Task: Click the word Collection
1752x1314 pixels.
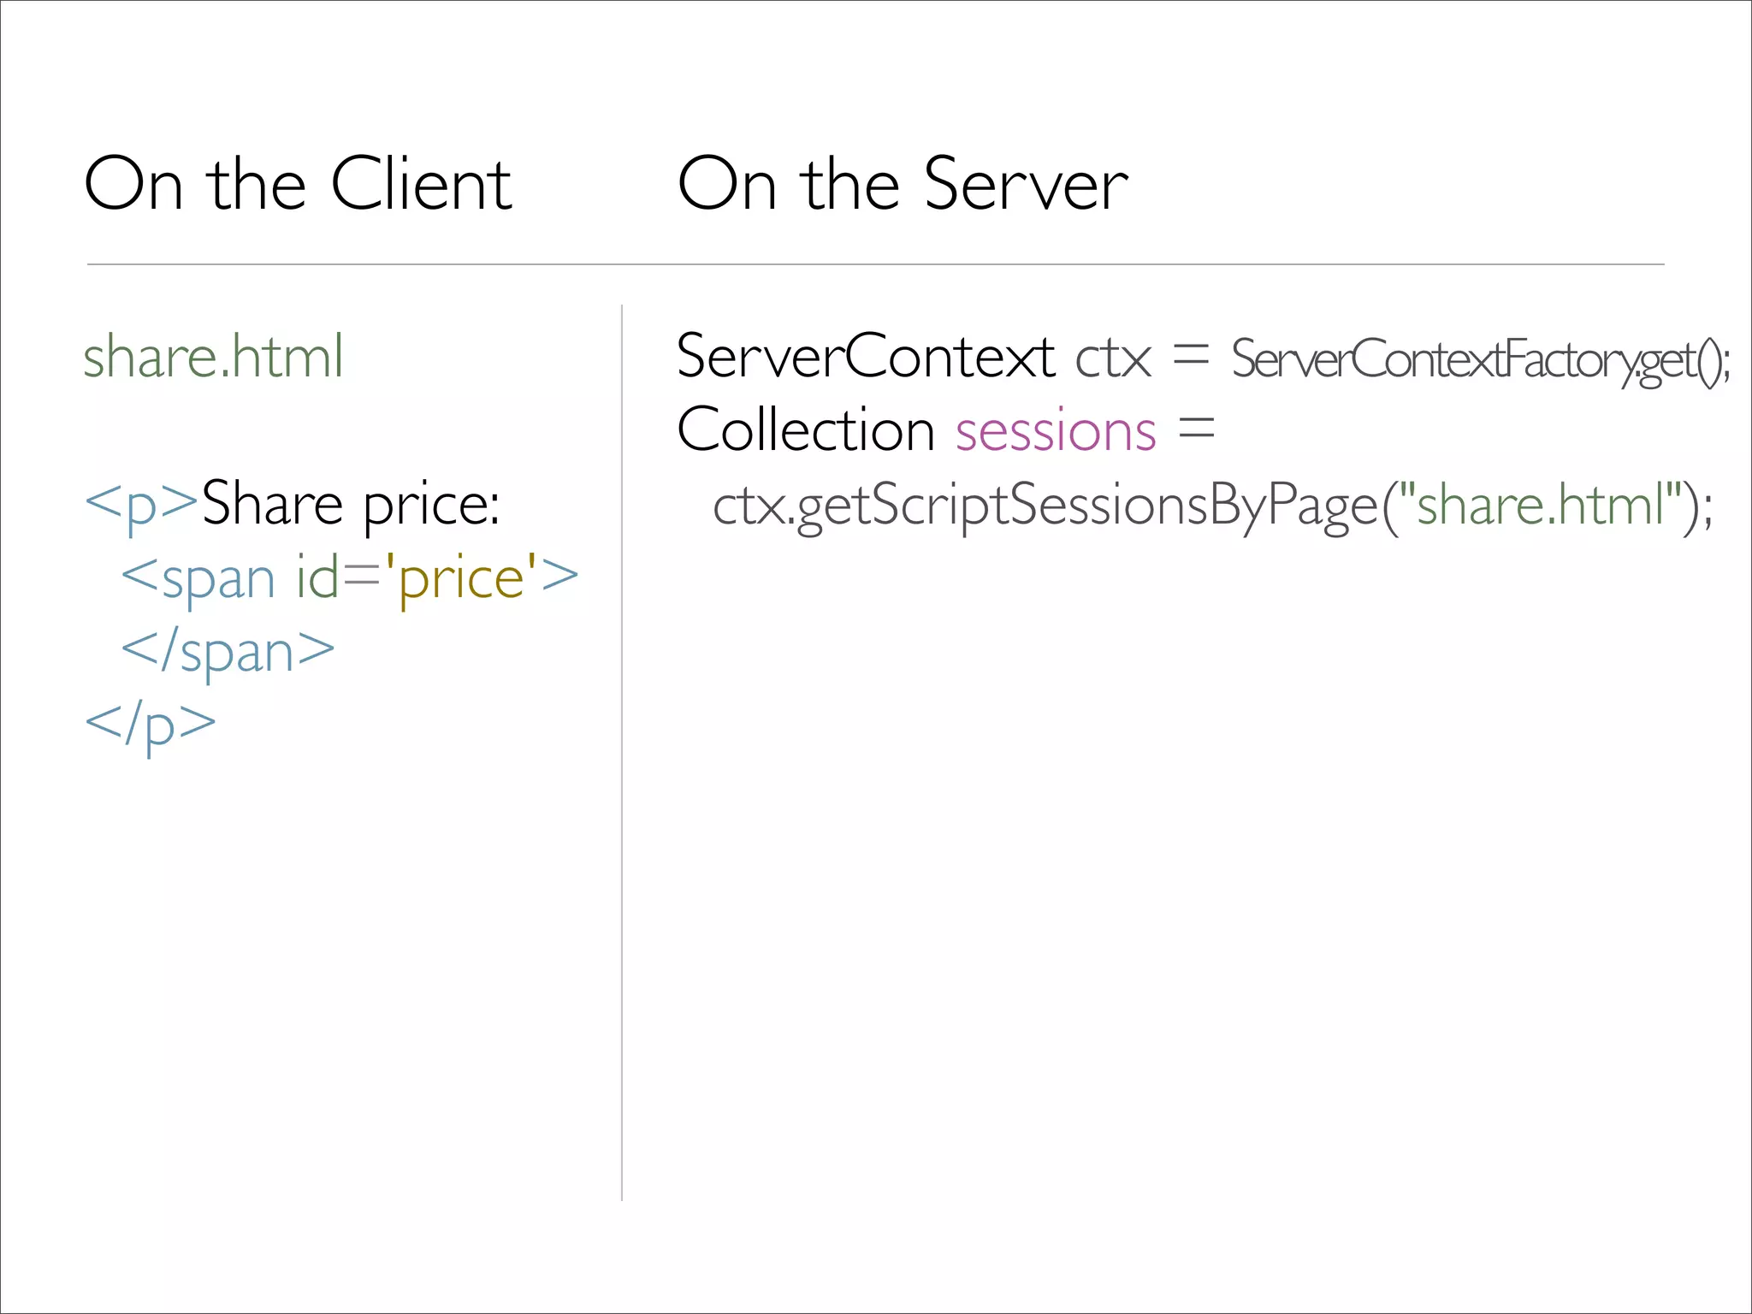Action: pos(805,429)
